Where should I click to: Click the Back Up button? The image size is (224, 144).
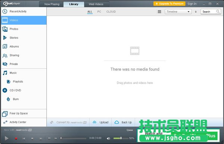click(123, 122)
